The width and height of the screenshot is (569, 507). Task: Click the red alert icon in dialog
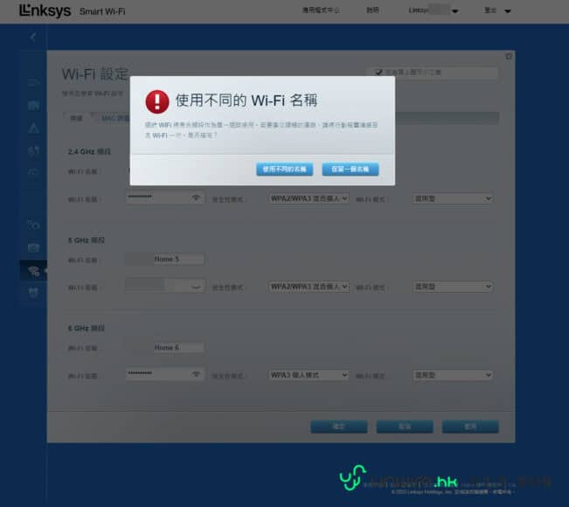coord(157,101)
